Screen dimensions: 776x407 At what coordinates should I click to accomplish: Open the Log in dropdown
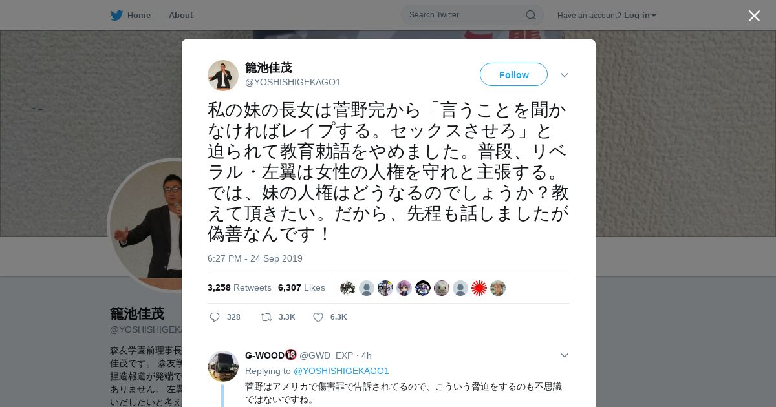pos(640,15)
